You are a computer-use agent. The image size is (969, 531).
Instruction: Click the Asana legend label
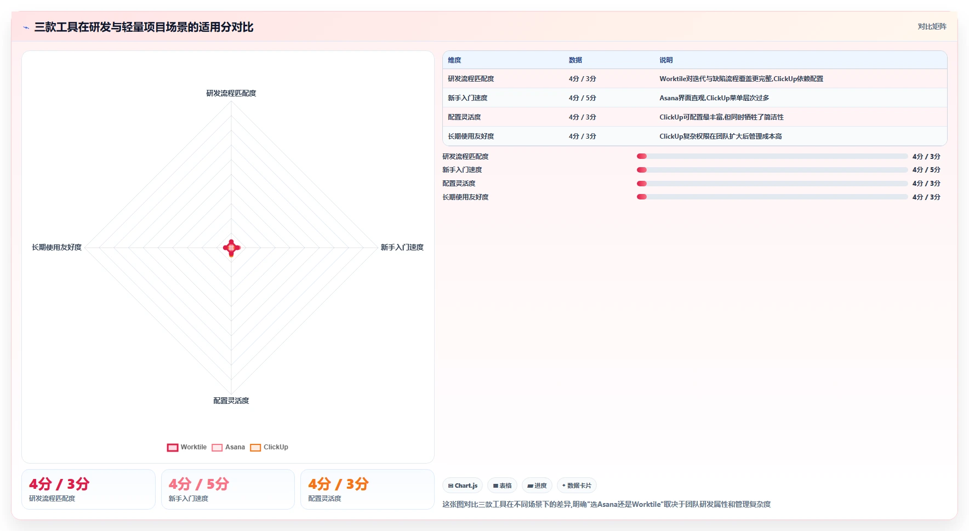tap(235, 447)
